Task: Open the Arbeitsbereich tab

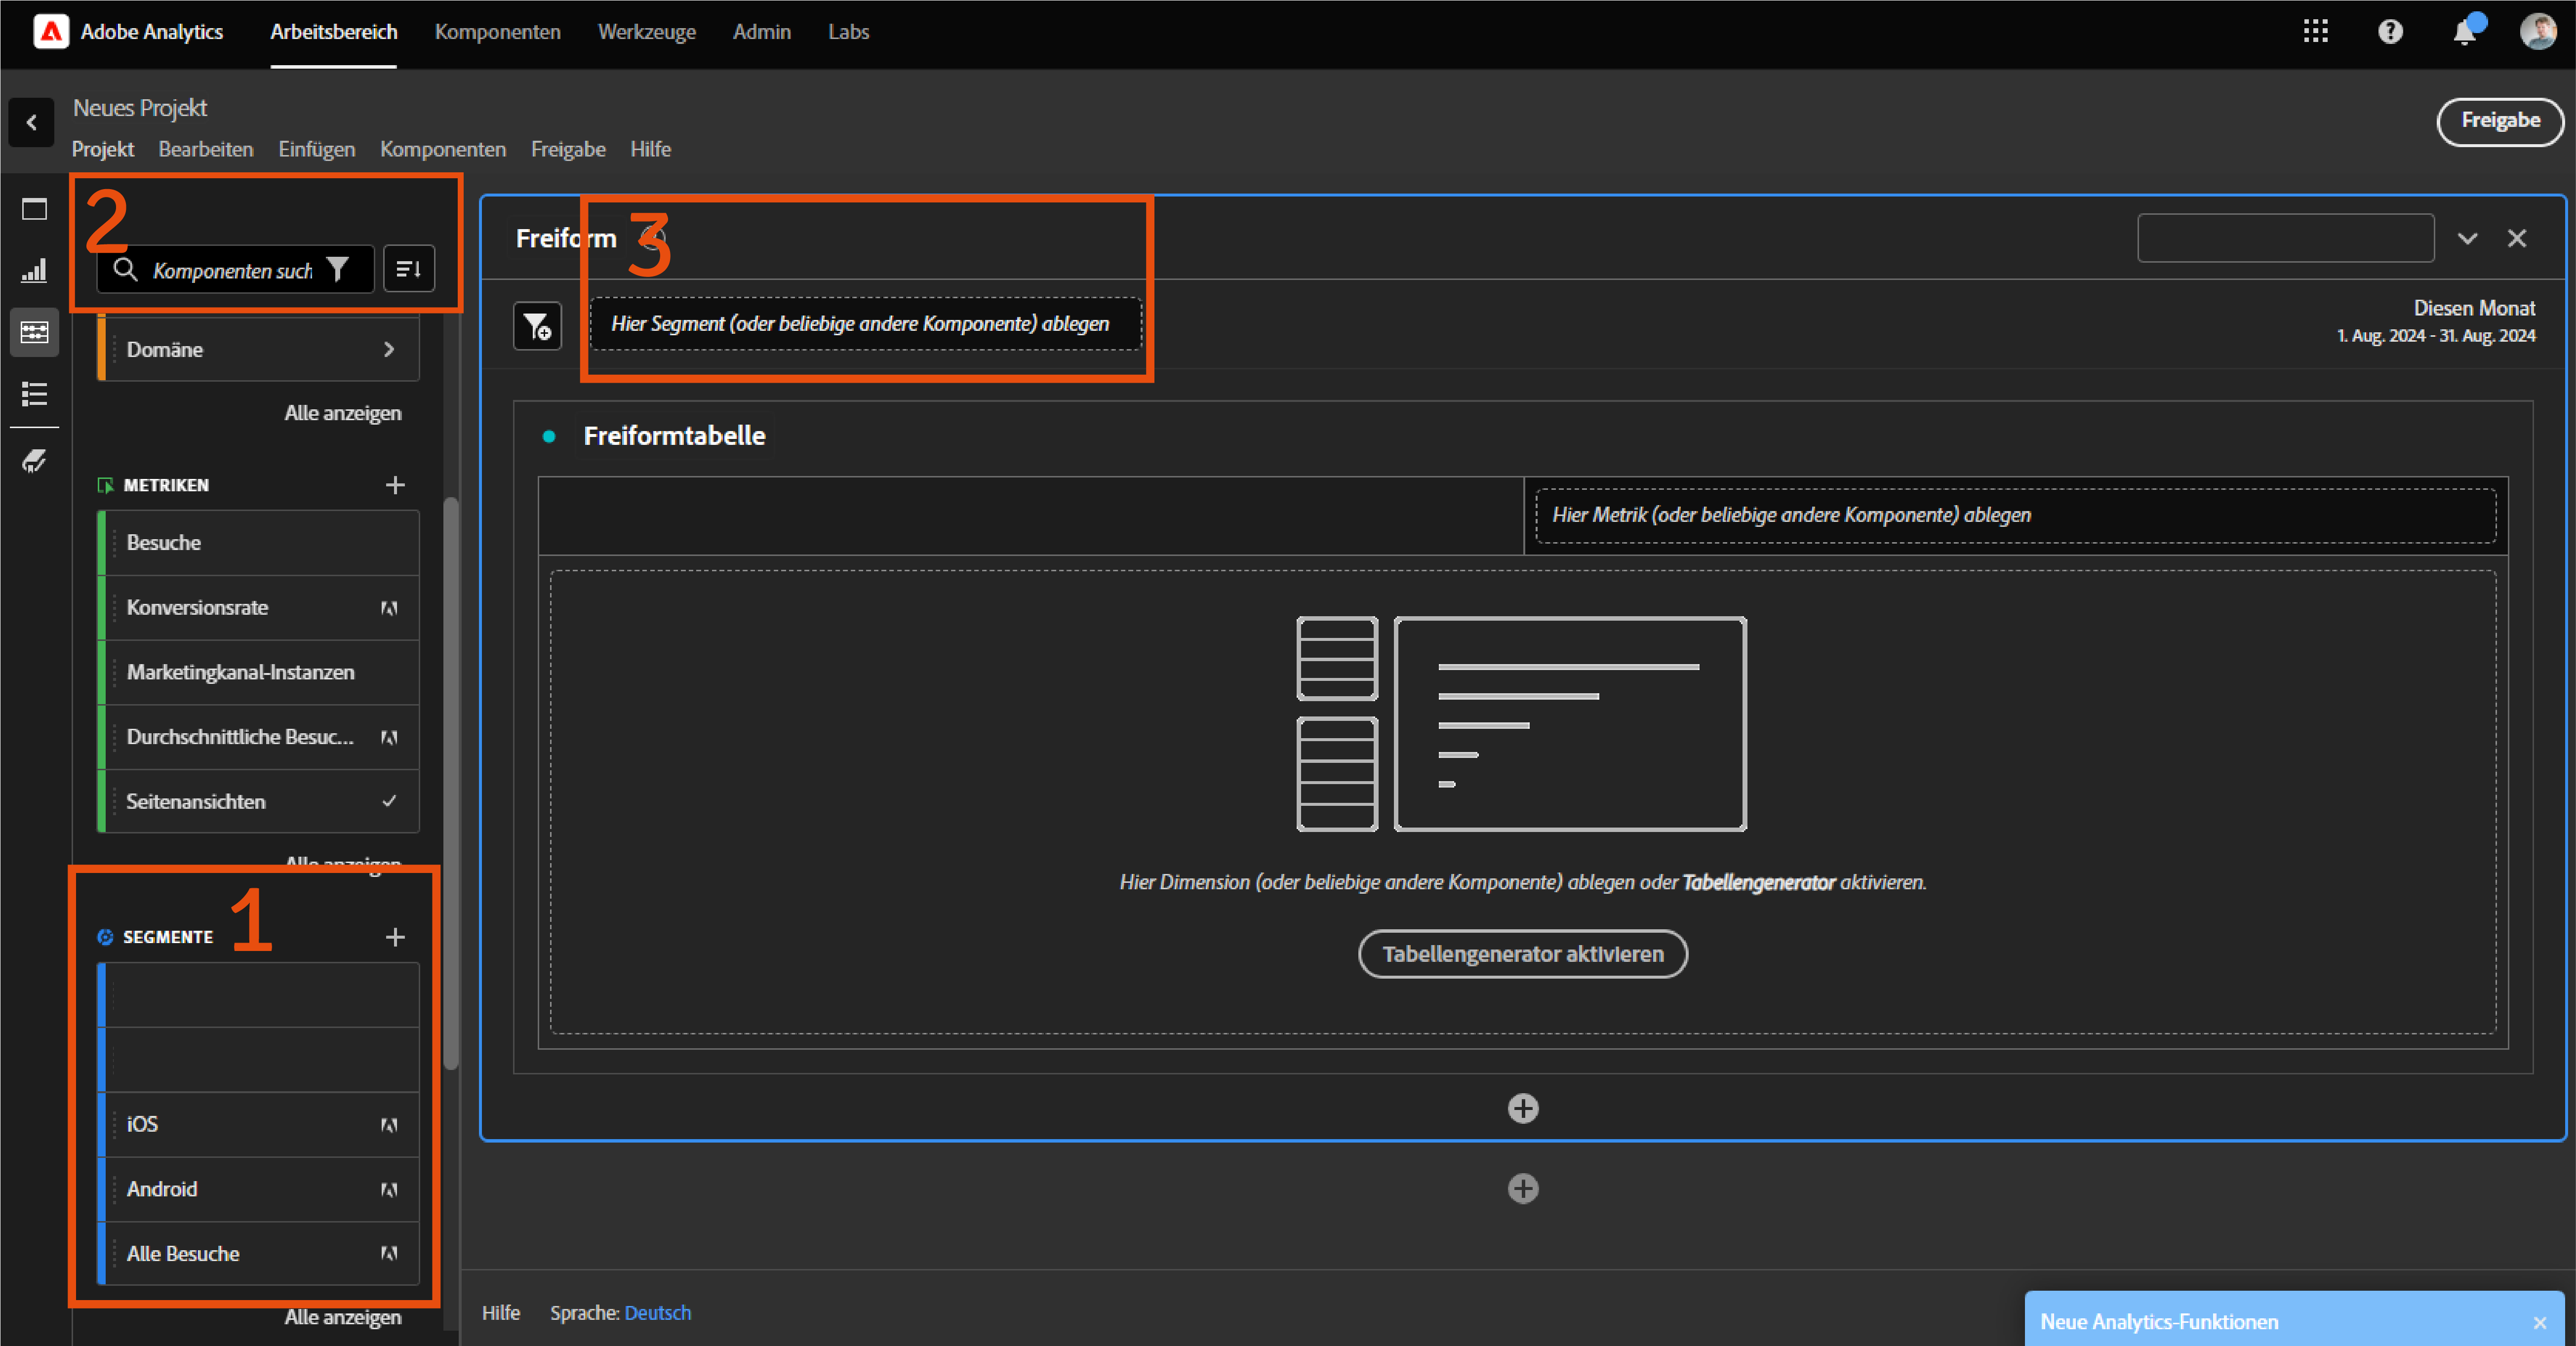Action: pos(334,32)
